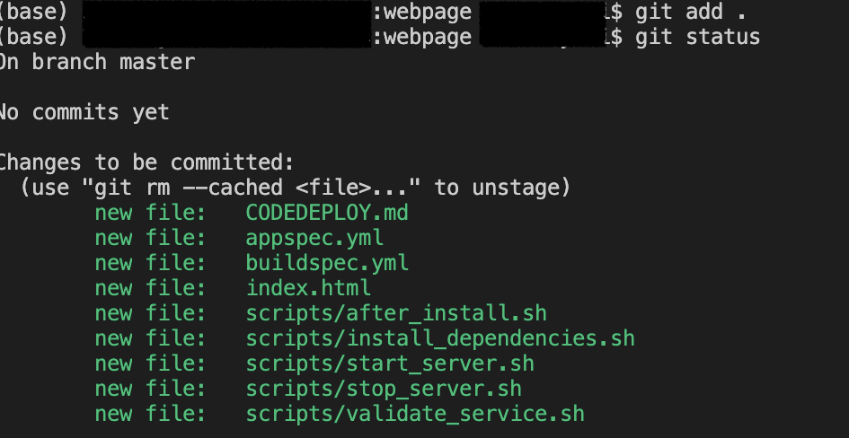Click scripts/start_server.sh file path

(x=390, y=364)
